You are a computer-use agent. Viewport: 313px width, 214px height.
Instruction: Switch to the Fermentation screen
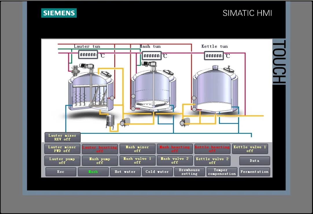255,172
